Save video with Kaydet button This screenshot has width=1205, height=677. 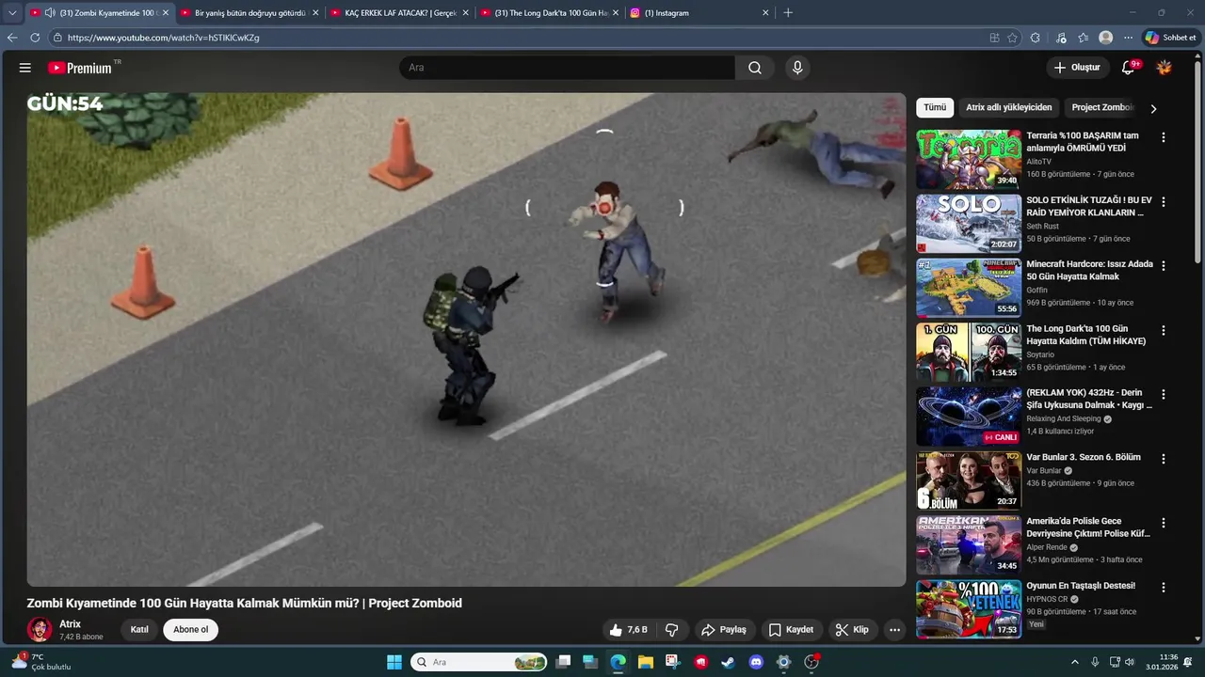tap(791, 630)
